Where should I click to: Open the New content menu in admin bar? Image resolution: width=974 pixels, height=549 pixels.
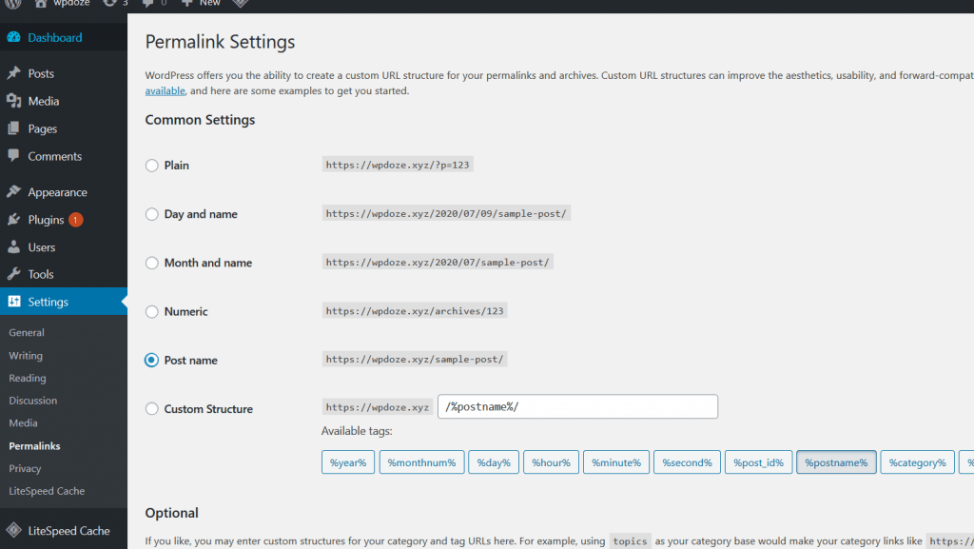click(201, 3)
